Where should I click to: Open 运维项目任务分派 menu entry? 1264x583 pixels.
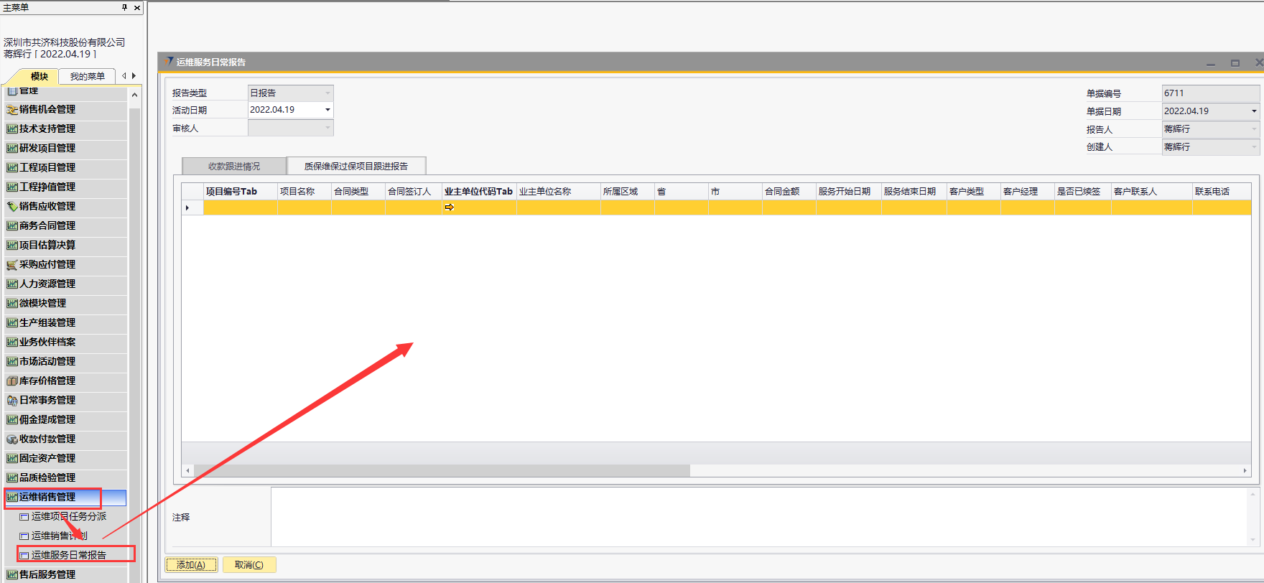click(x=69, y=516)
